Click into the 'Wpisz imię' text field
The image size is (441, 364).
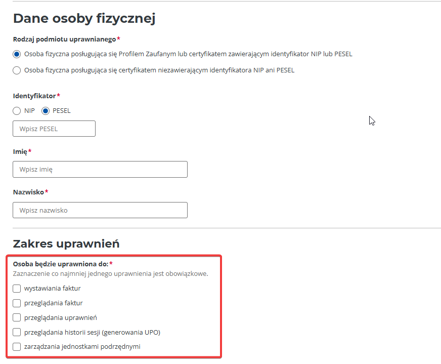tap(100, 170)
